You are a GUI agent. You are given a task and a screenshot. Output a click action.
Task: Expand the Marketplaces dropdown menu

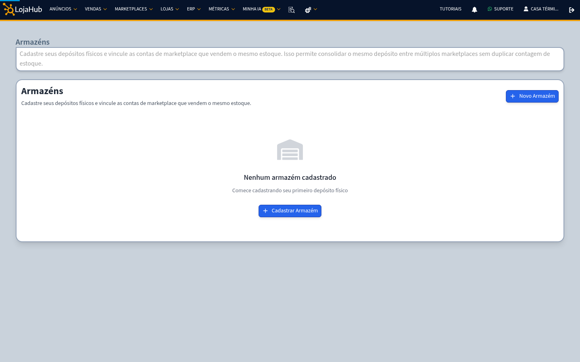(134, 9)
